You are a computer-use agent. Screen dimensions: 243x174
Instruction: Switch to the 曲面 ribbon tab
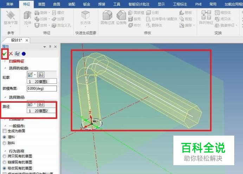[x=57, y=4]
